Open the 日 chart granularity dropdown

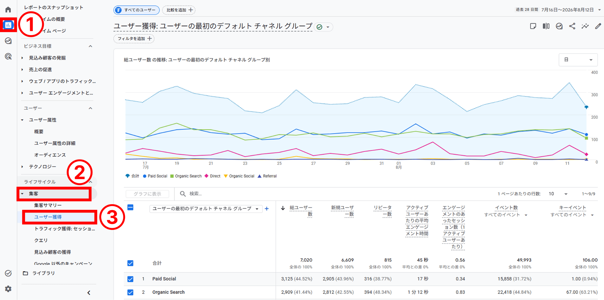(x=578, y=60)
